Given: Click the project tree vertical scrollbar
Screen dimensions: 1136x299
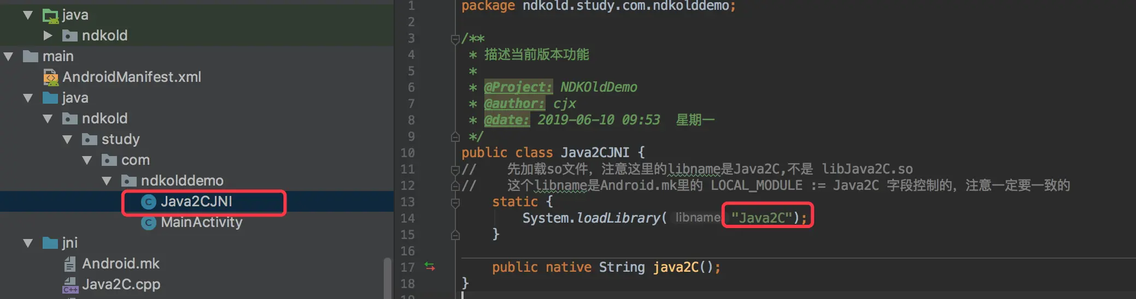Looking at the screenshot, I should [x=388, y=277].
